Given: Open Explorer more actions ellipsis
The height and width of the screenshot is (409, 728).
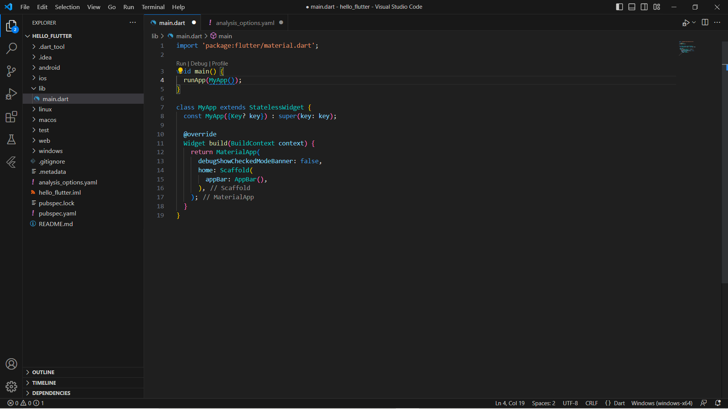Looking at the screenshot, I should [133, 23].
